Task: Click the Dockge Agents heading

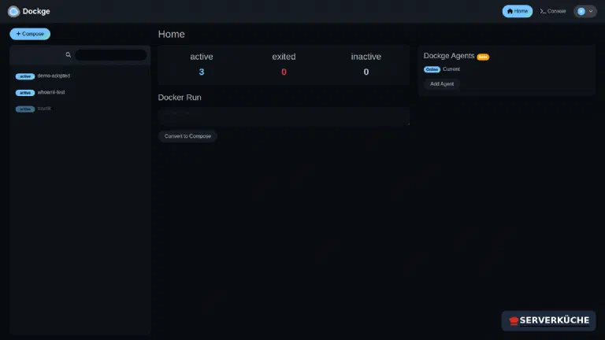Action: (449, 56)
